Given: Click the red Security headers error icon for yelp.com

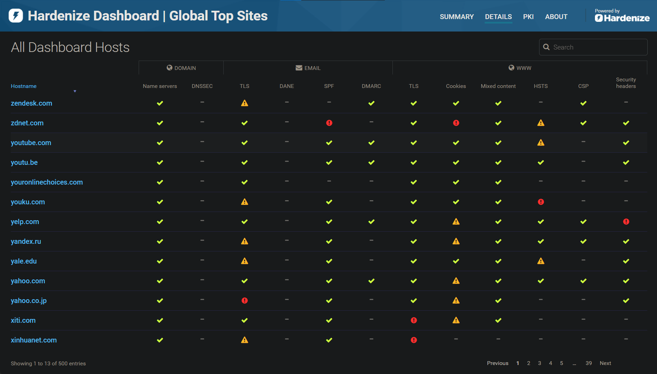Looking at the screenshot, I should point(626,222).
